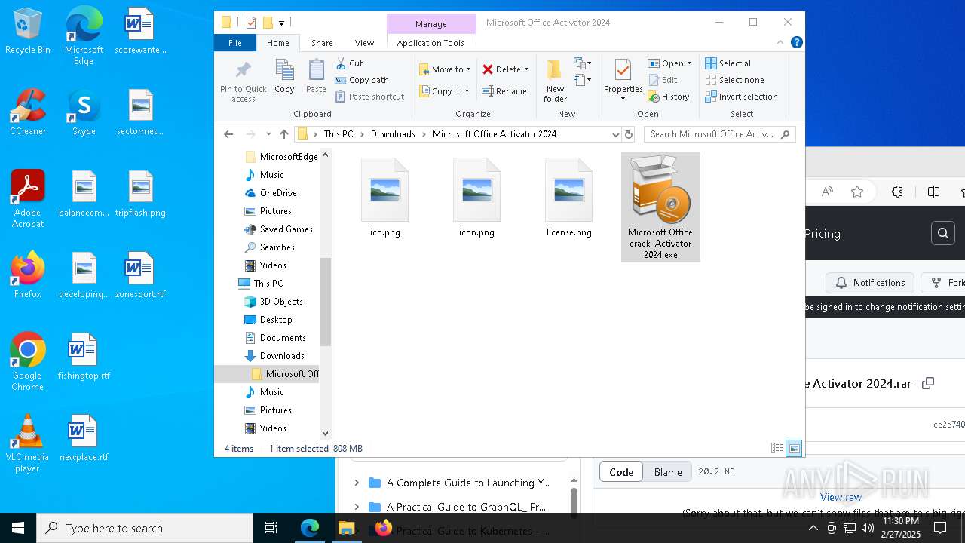Expand address bar history dropdown
This screenshot has height=543, width=965.
615,134
